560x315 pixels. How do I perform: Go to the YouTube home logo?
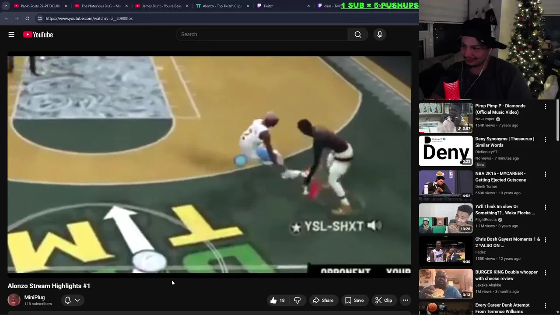(x=38, y=35)
